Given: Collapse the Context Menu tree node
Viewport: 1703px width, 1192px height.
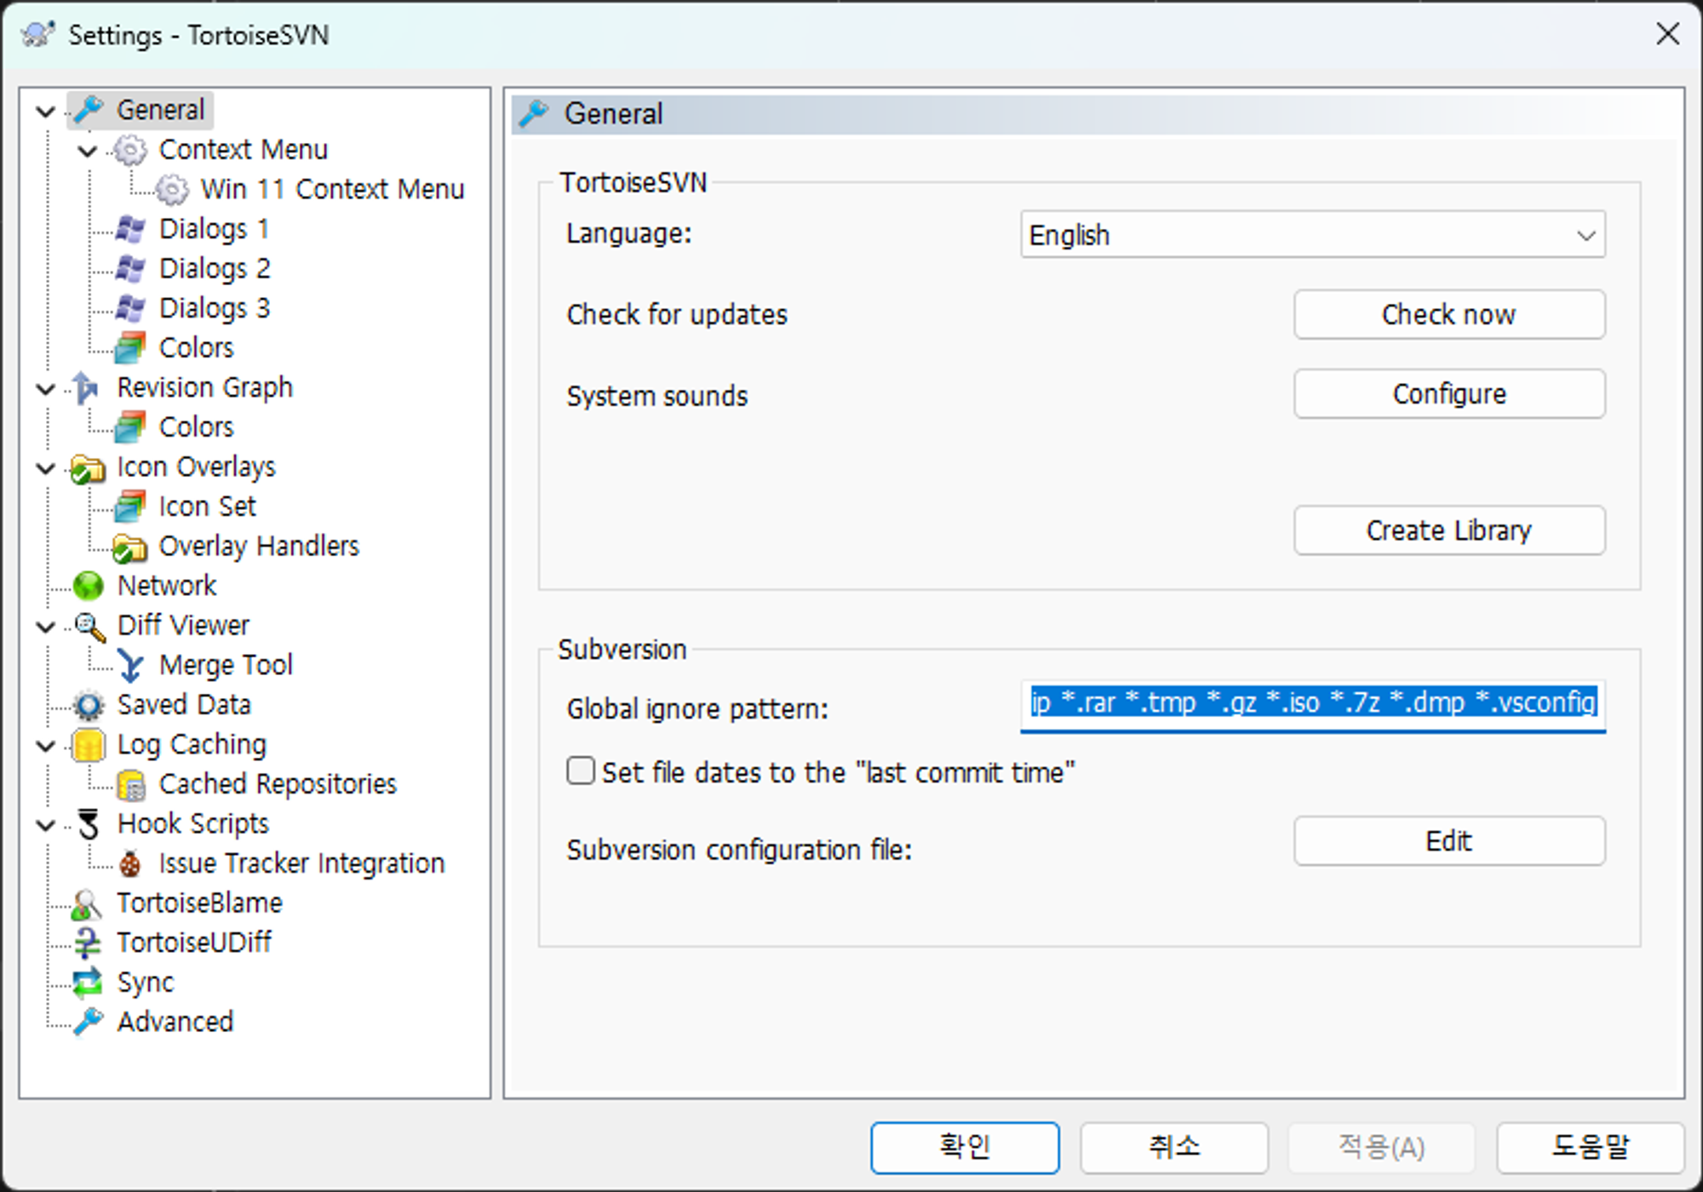Looking at the screenshot, I should pos(88,152).
